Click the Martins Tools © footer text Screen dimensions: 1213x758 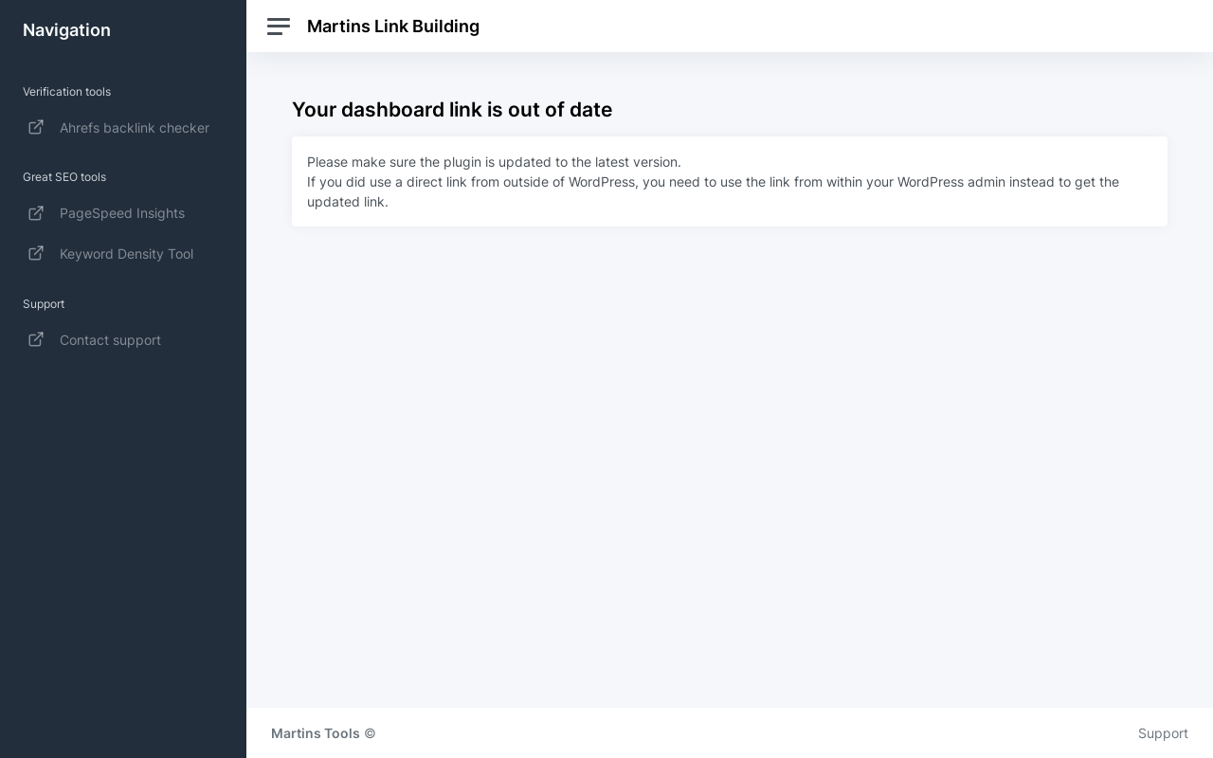coord(323,733)
